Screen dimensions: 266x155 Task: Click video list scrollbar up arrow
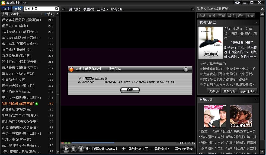(58, 14)
